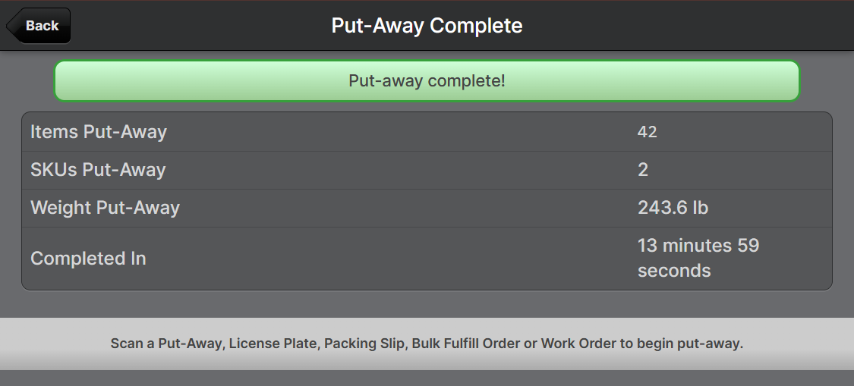Click the Back button
Viewport: 854px width, 386px height.
tap(41, 26)
